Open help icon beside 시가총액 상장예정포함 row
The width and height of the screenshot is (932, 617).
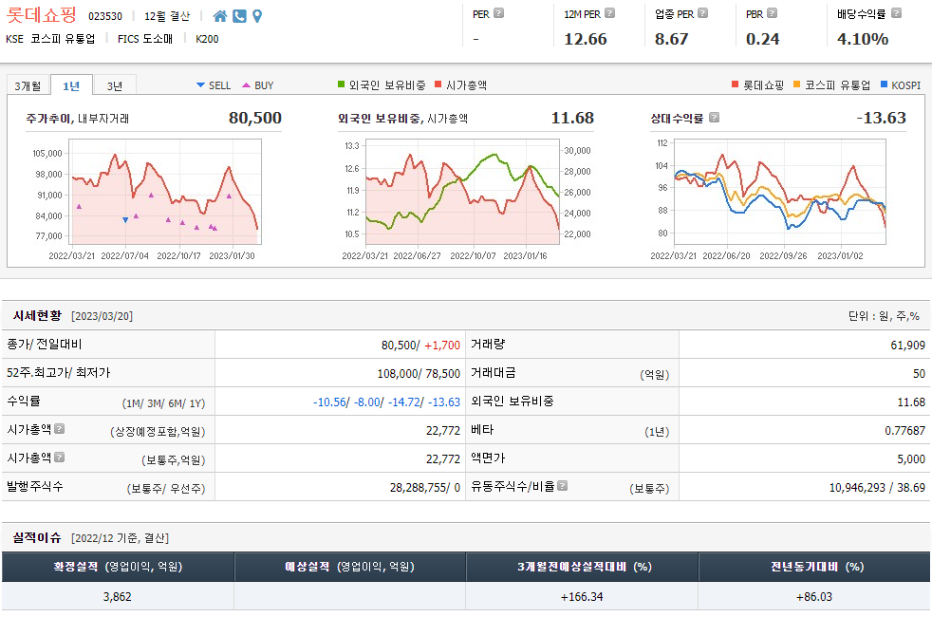[60, 428]
